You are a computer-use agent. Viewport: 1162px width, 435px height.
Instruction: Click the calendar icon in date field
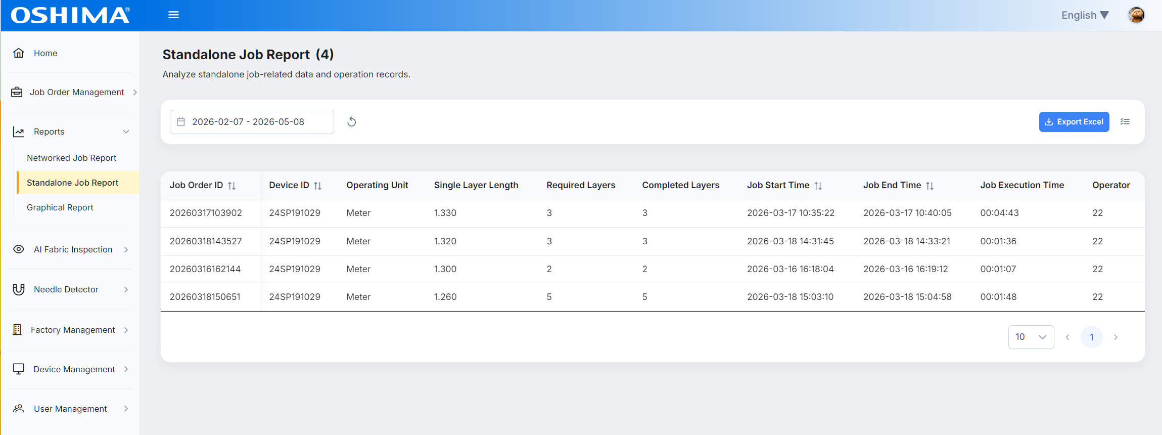pyautogui.click(x=181, y=122)
